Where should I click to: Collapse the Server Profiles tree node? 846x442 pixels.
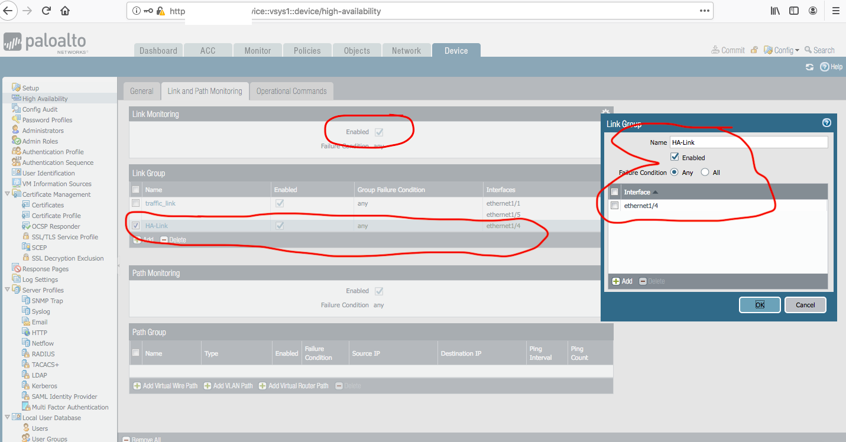coord(7,290)
